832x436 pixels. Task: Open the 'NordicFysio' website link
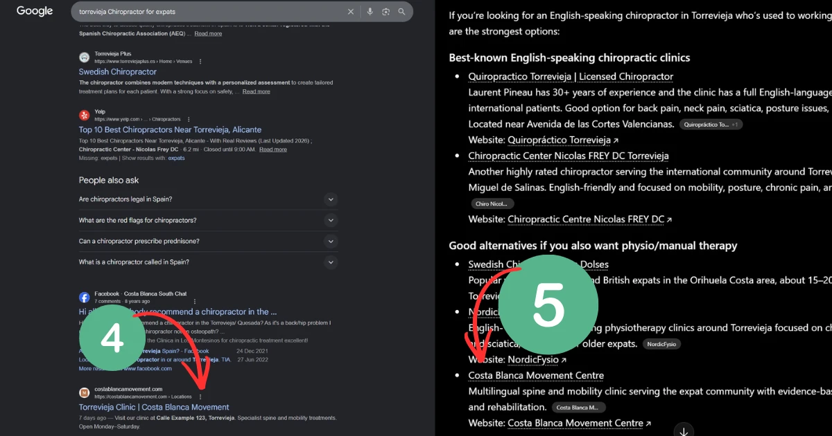tap(533, 360)
